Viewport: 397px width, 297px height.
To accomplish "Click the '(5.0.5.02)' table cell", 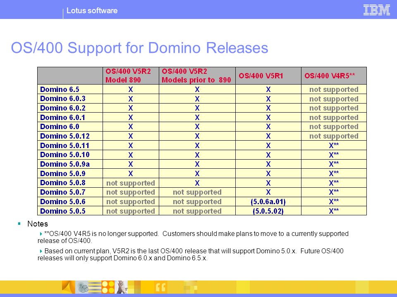I will [x=268, y=211].
